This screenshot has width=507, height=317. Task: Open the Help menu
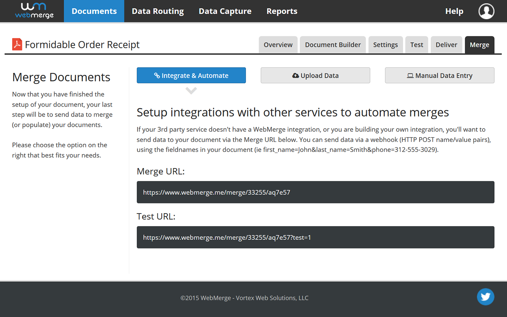tap(454, 11)
